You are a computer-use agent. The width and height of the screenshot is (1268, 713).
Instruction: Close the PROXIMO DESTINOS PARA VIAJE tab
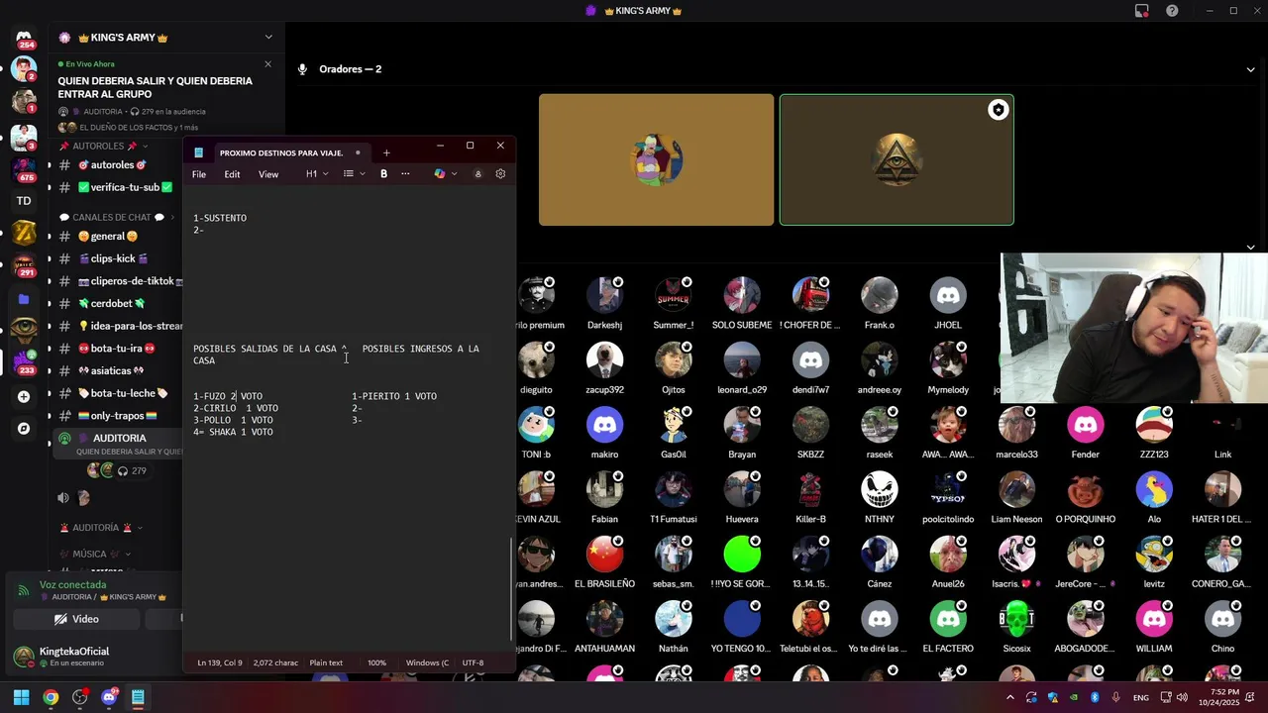358,153
